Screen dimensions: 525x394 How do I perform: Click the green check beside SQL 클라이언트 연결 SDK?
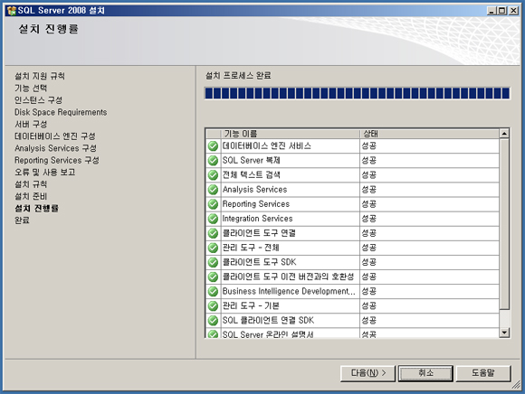pyautogui.click(x=213, y=321)
